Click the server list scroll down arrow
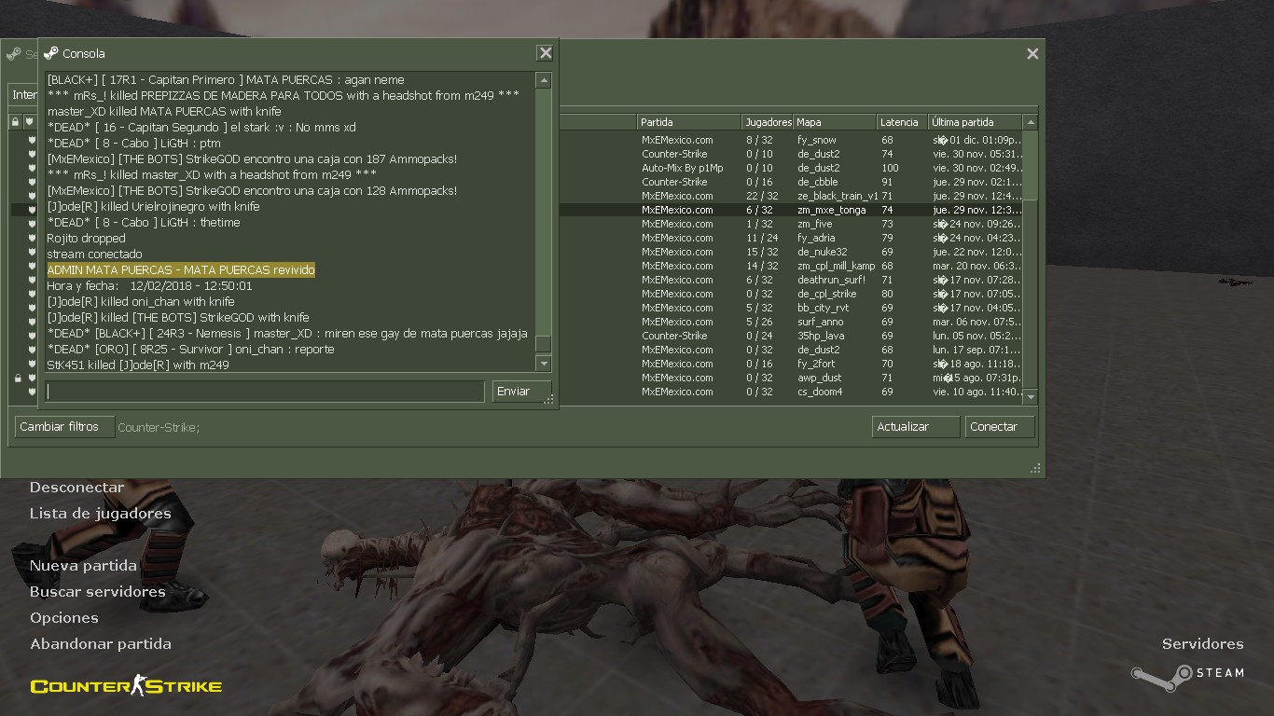Screen dimensions: 1274x716 tap(1030, 397)
